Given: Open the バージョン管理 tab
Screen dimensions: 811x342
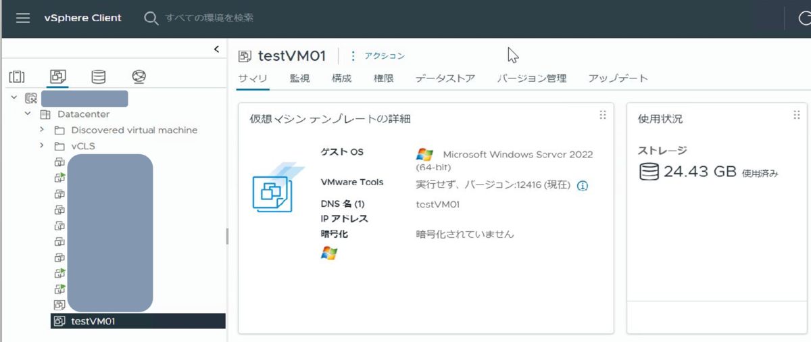Looking at the screenshot, I should click(x=532, y=78).
